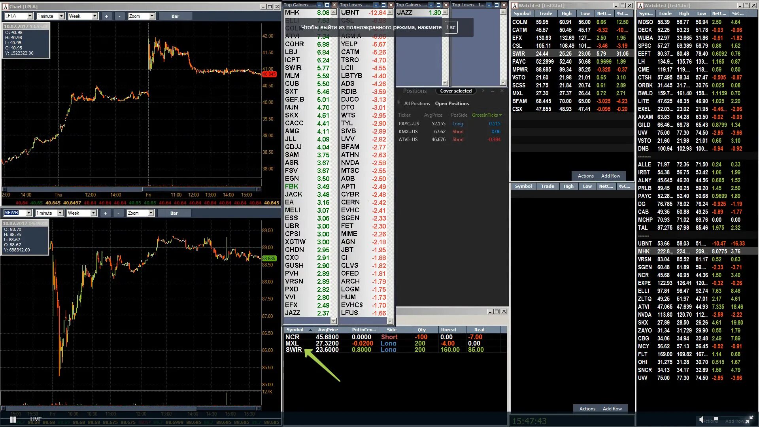
Task: Select the Open Positions tab
Action: click(x=452, y=104)
